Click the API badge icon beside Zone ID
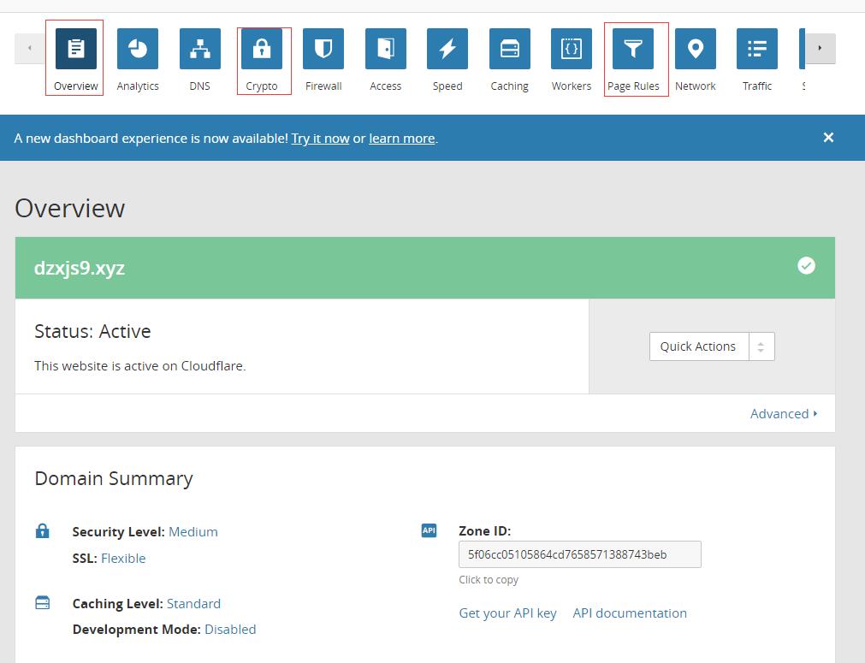The image size is (865, 663). [x=429, y=530]
